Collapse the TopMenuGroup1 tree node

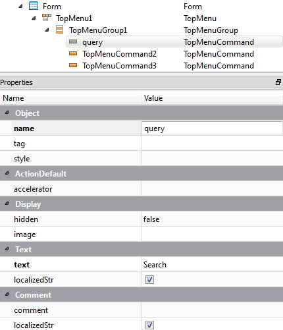click(47, 30)
